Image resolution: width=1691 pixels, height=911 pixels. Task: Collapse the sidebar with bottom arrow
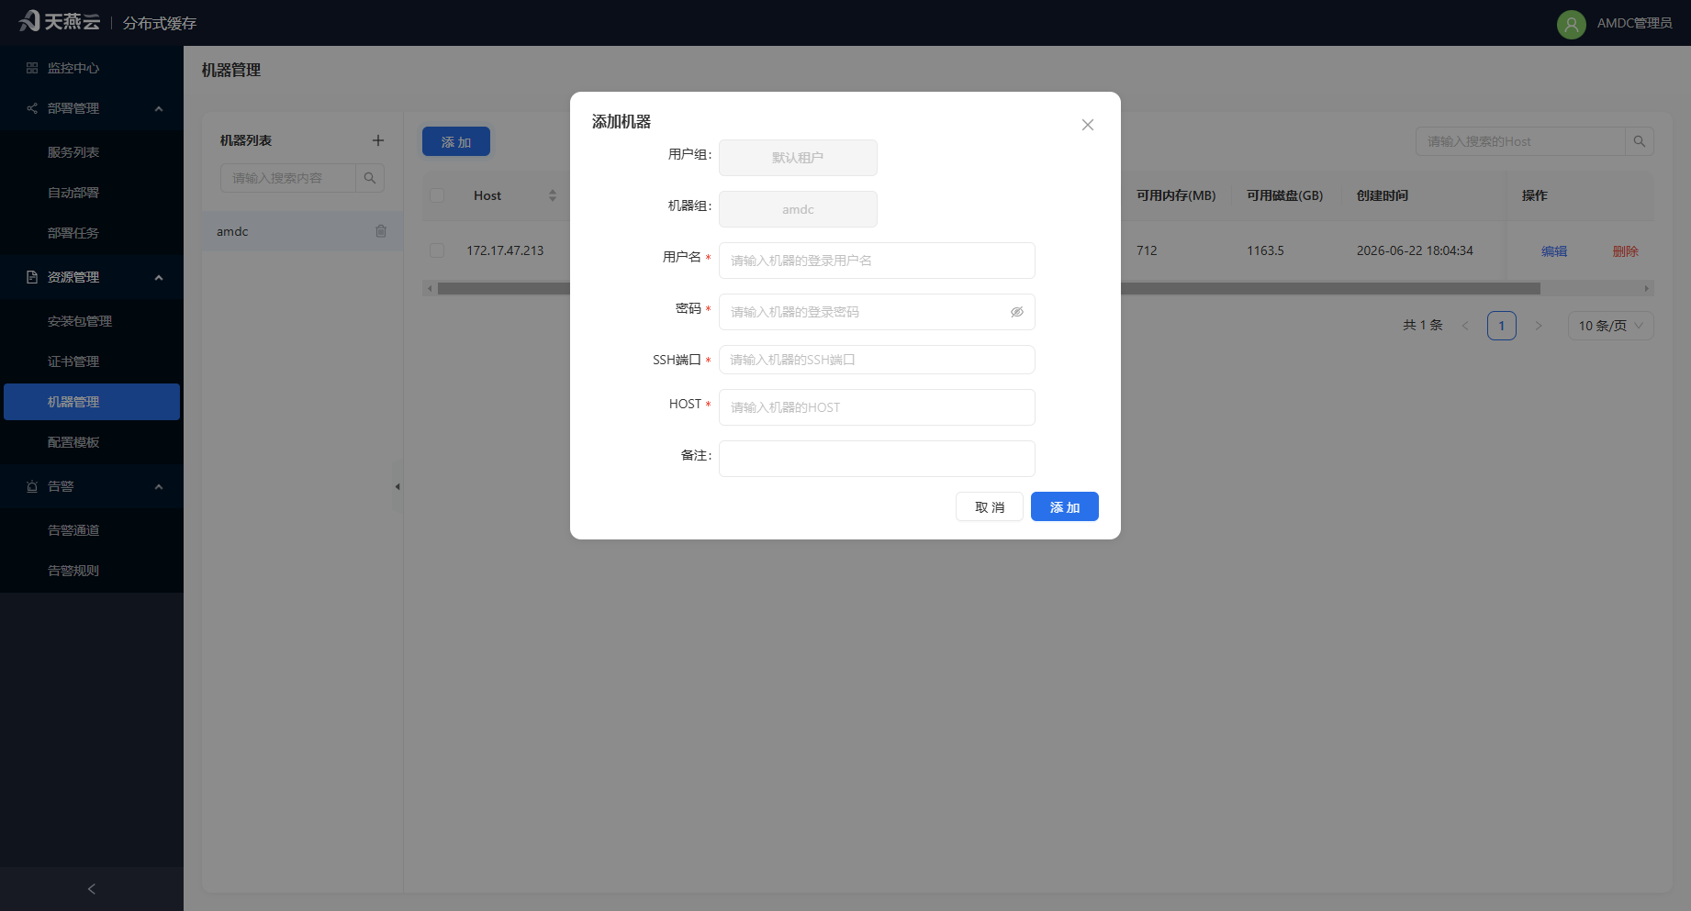pyautogui.click(x=92, y=889)
